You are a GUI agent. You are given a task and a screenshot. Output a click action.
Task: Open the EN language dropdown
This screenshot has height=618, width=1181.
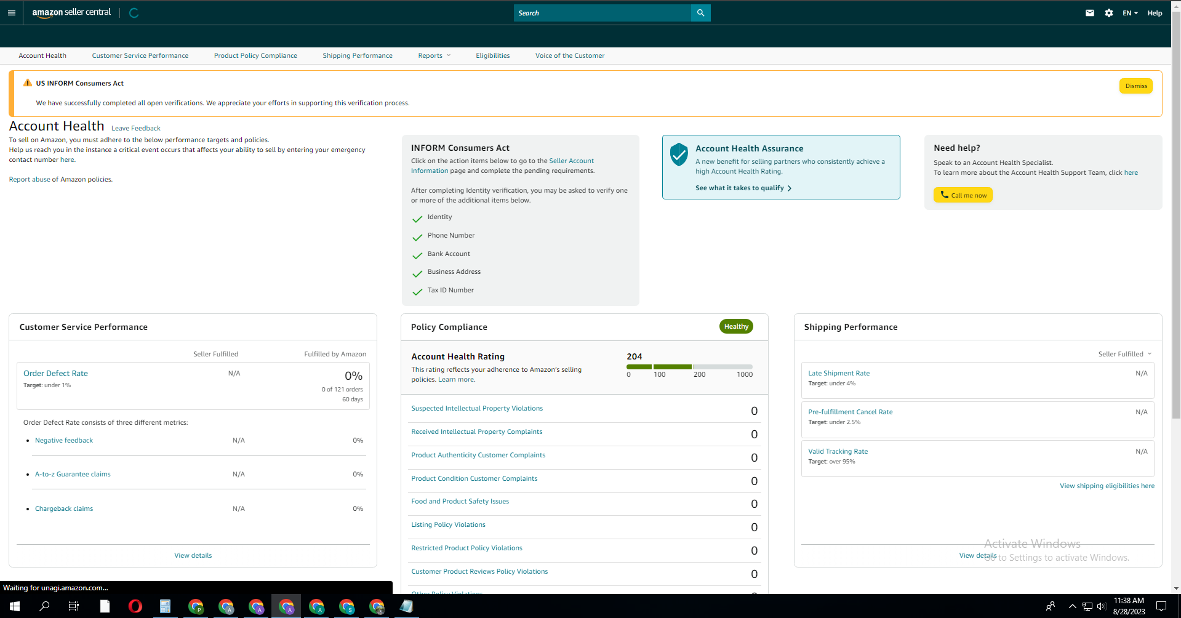pyautogui.click(x=1130, y=13)
